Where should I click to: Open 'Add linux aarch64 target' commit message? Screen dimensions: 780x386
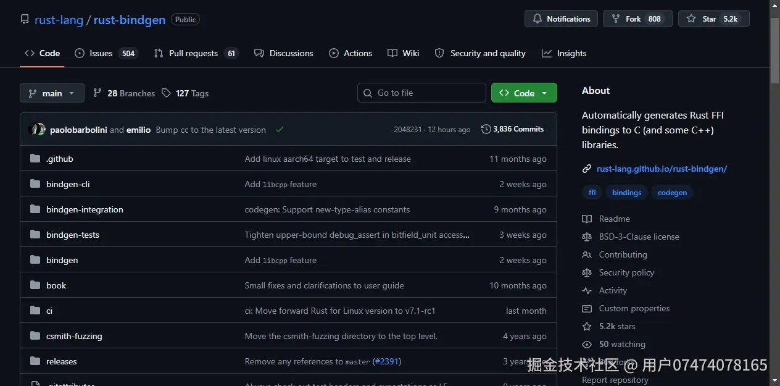pos(328,159)
